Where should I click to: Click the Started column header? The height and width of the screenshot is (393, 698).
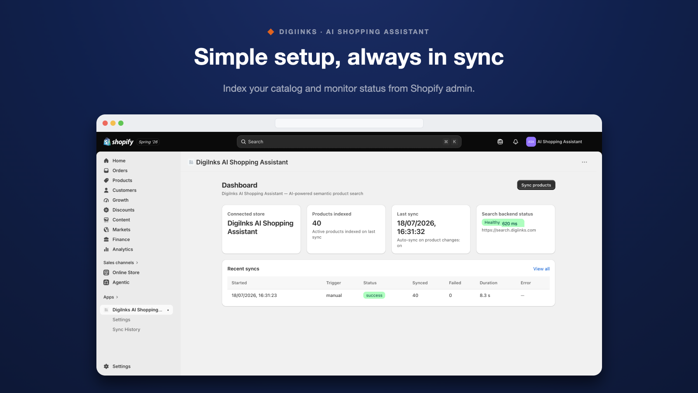pos(239,283)
